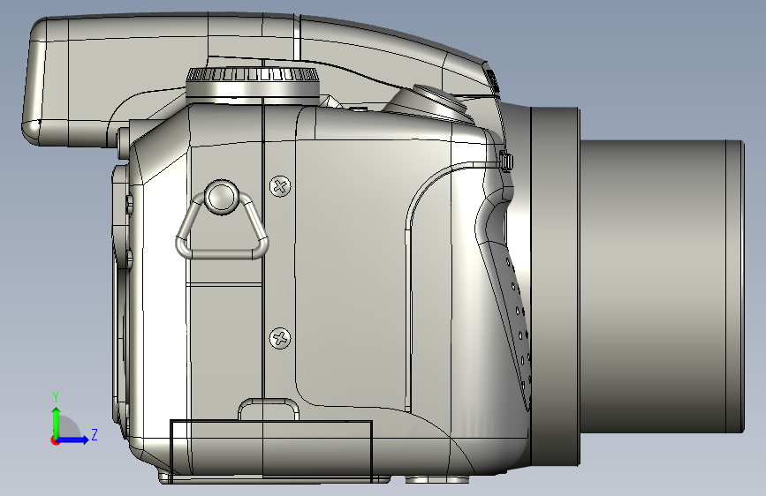Select the knurled mode dial on top
Viewport: 766px width, 496px height.
[x=253, y=85]
